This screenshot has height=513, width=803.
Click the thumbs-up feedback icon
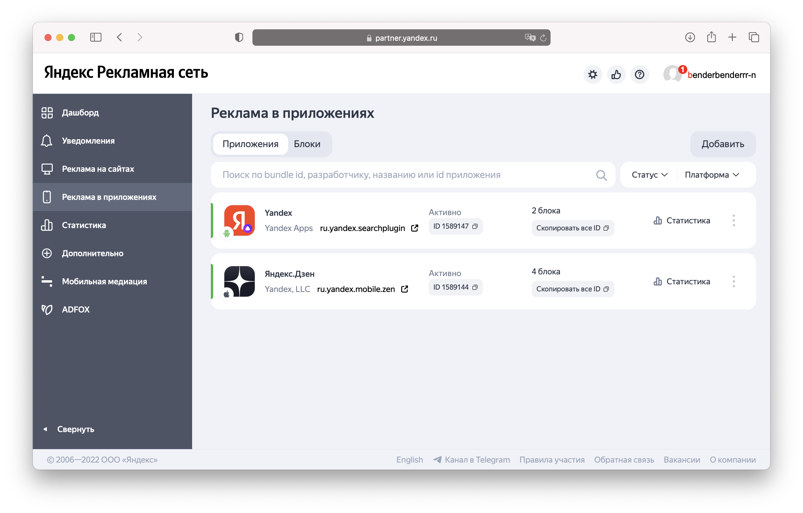pos(616,74)
